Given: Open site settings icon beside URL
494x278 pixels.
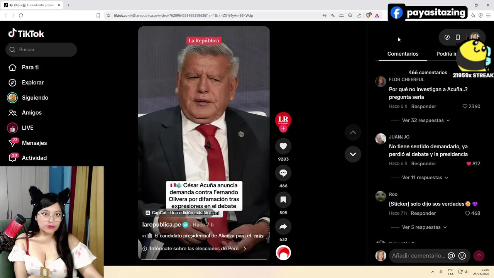Looking at the screenshot, I should pyautogui.click(x=108, y=15).
